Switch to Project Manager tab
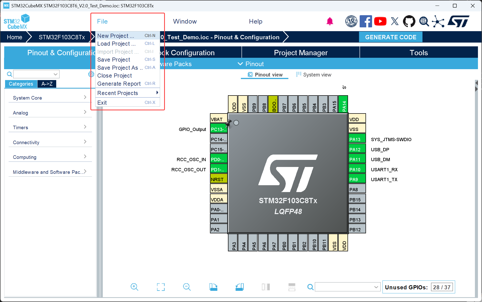This screenshot has width=482, height=302. coord(301,52)
